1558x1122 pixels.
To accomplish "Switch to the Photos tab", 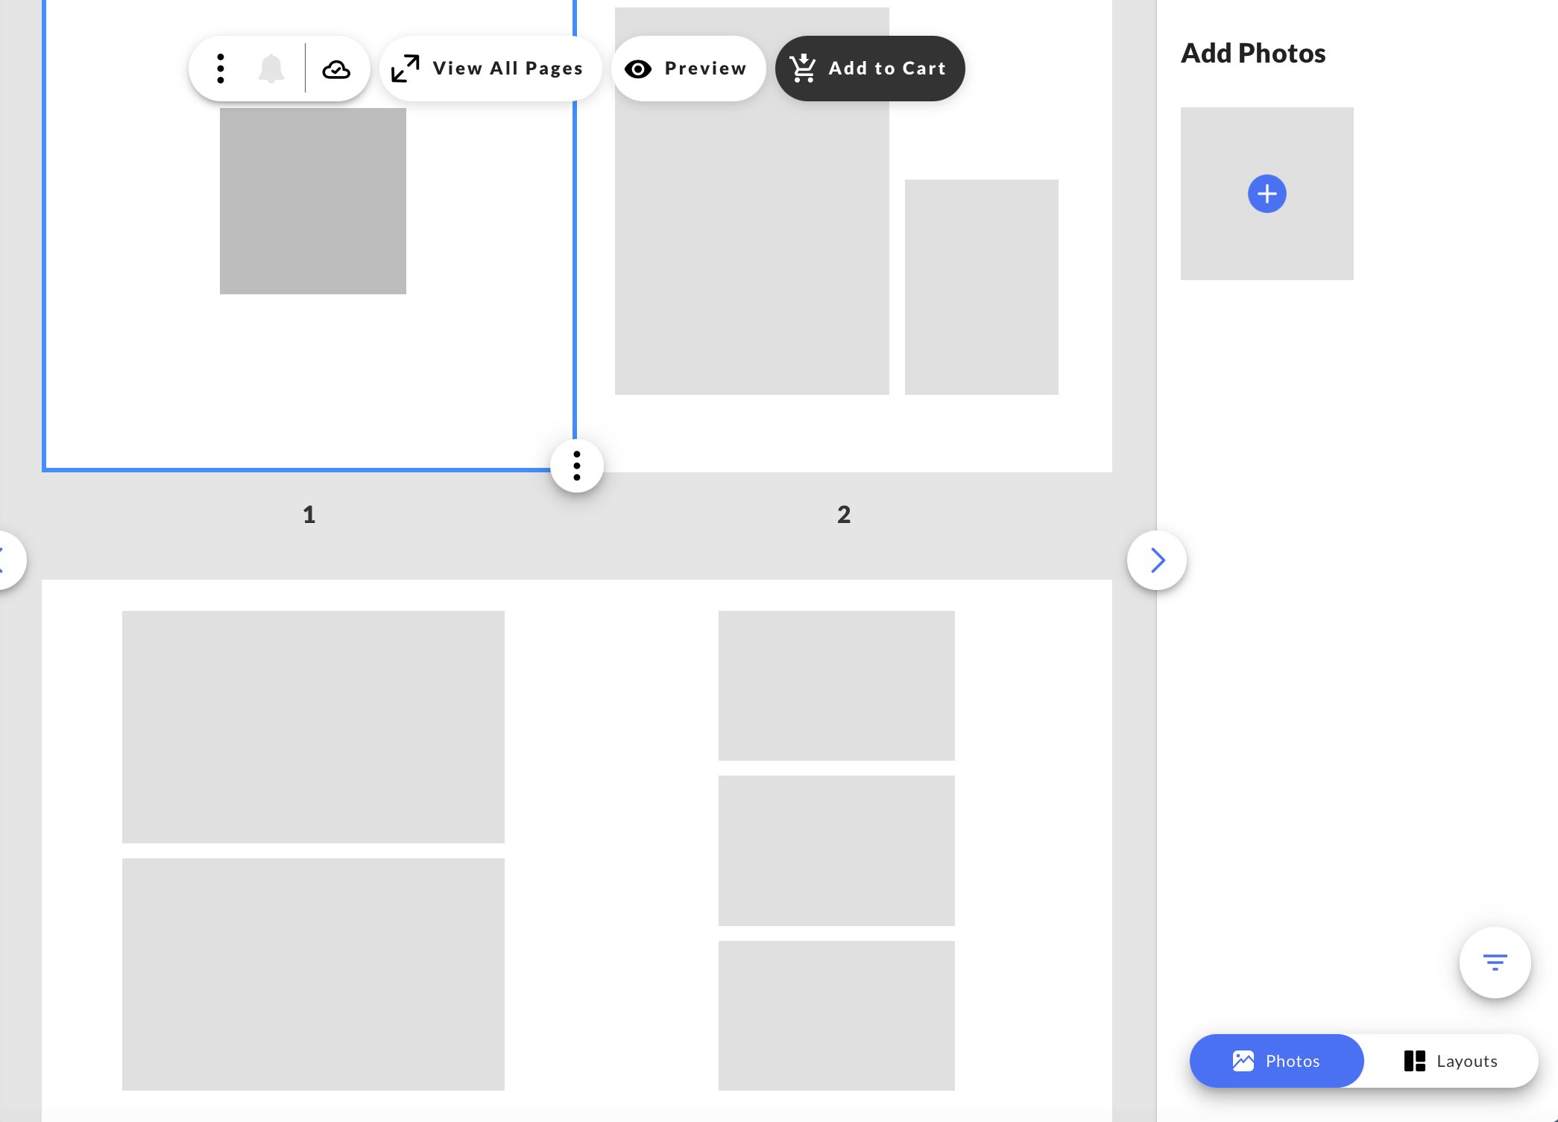I will pos(1276,1060).
